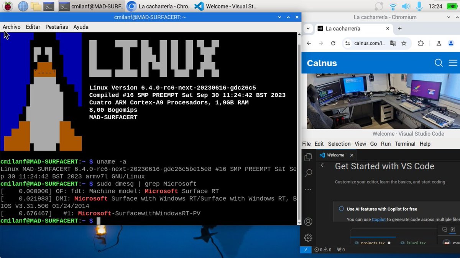Screen dimensions: 460x258
Task: Switch to Welcome Visual Studio taskbar entry
Action: 226,6
